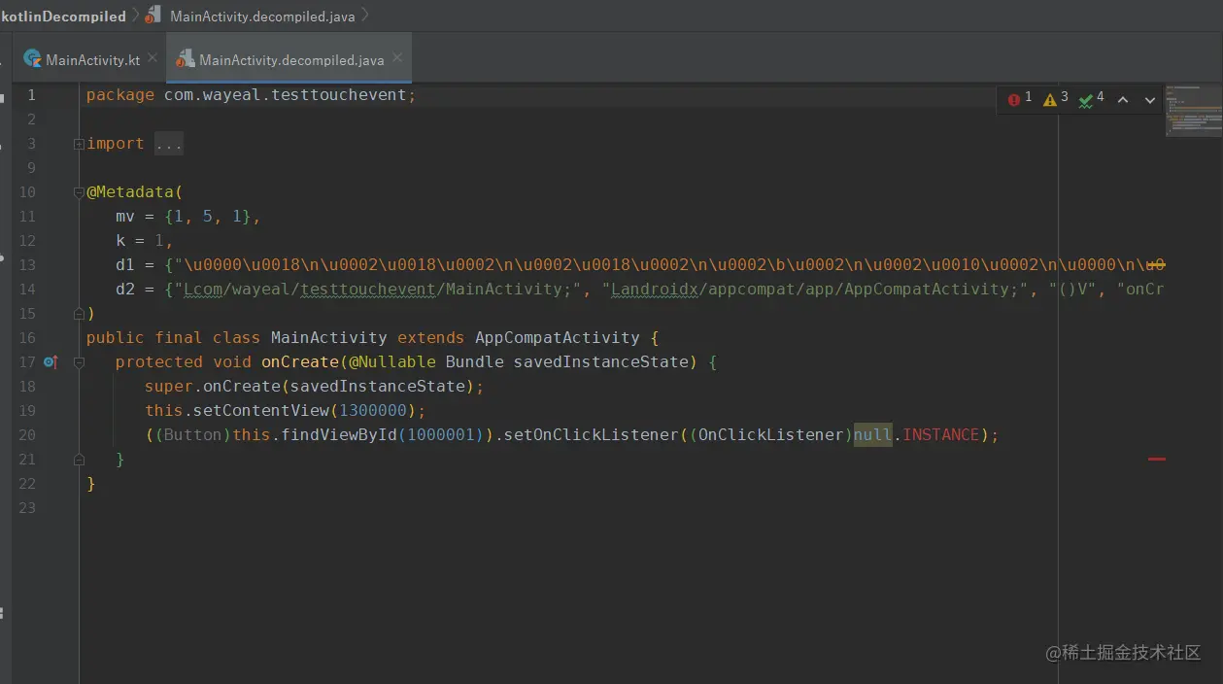Collapse the onCreate method fold
This screenshot has width=1223, height=684.
[79, 362]
